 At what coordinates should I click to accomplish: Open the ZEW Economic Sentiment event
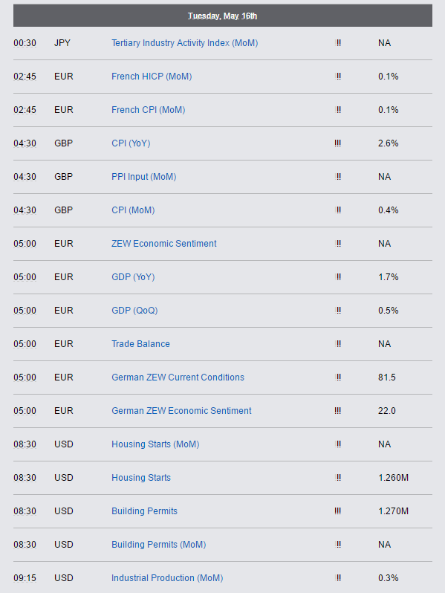[163, 244]
